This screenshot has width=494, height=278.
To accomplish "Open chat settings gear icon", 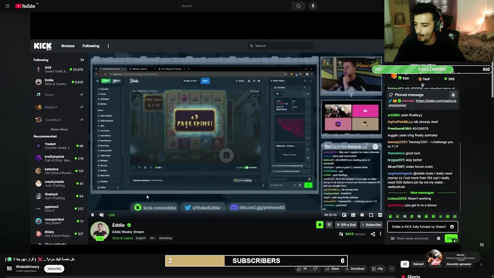I will tap(438, 239).
